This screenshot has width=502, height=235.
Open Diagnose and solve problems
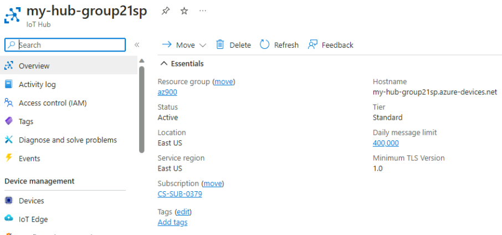tap(69, 140)
